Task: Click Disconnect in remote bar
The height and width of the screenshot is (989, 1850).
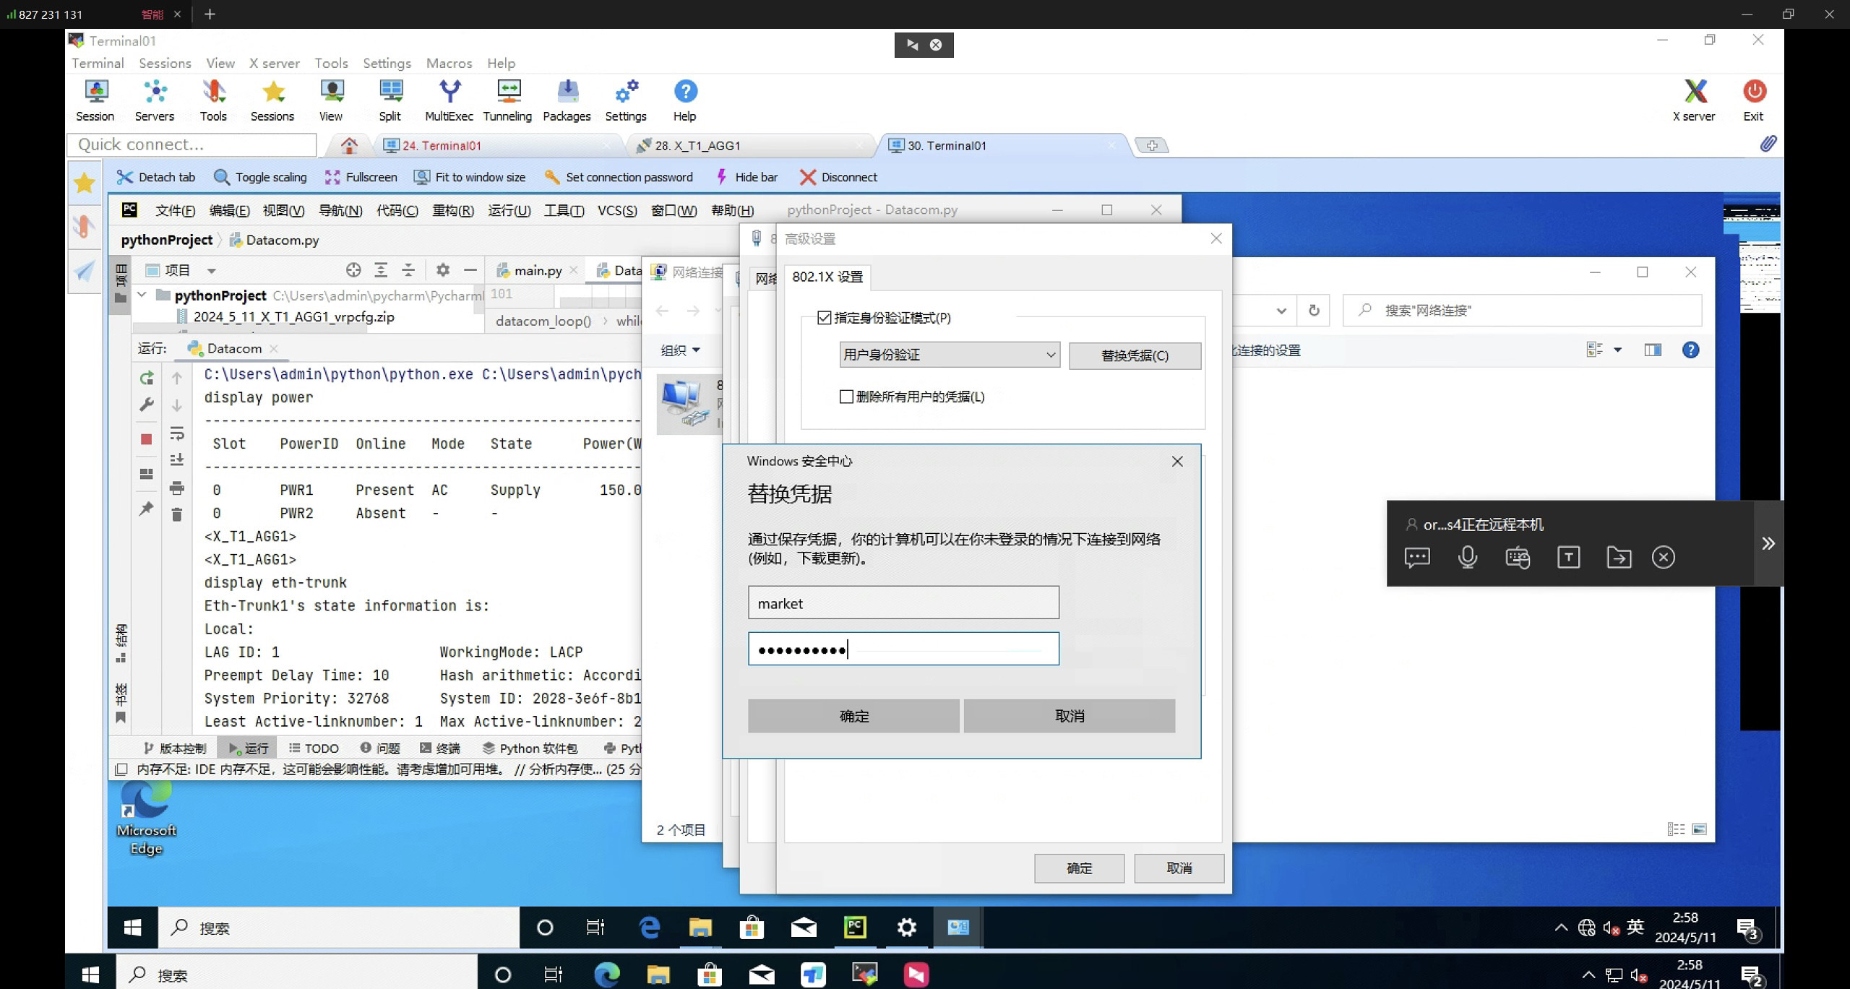Action: (x=838, y=177)
